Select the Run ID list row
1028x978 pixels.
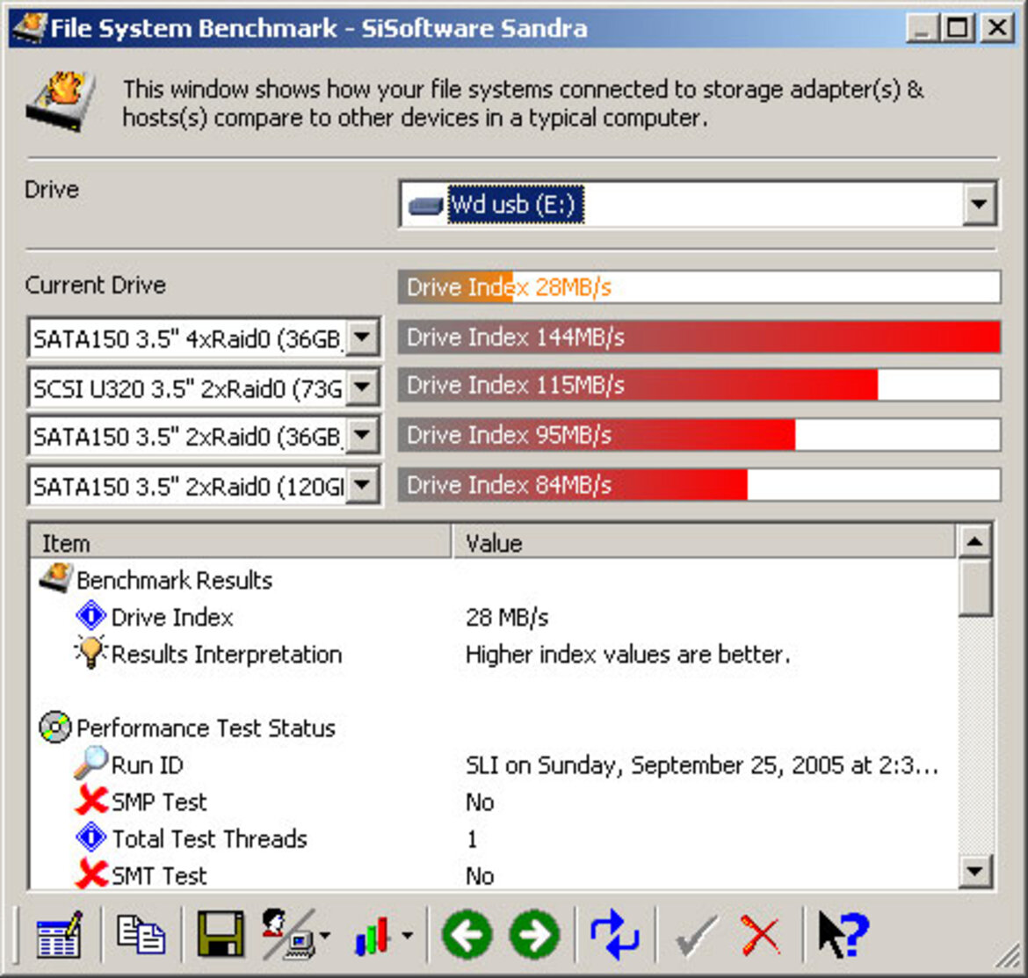tap(493, 765)
